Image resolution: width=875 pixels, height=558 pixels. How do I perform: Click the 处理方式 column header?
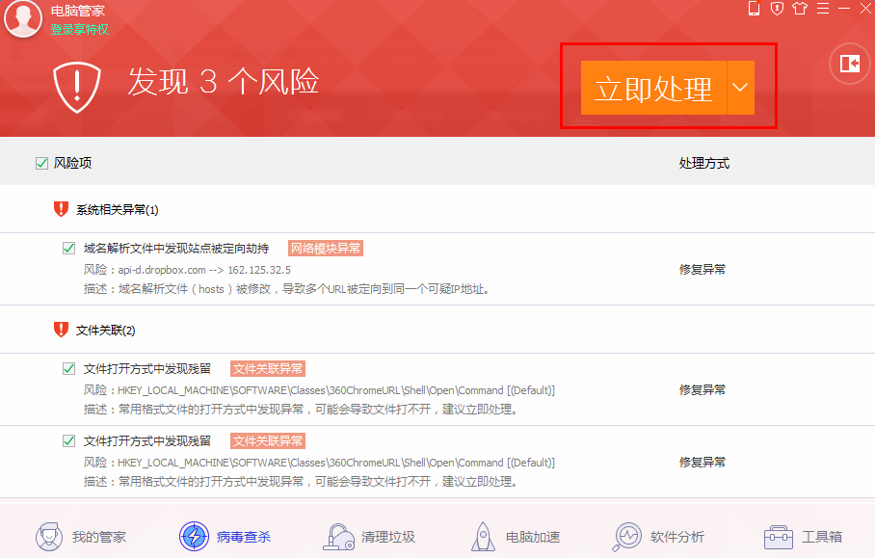(704, 164)
